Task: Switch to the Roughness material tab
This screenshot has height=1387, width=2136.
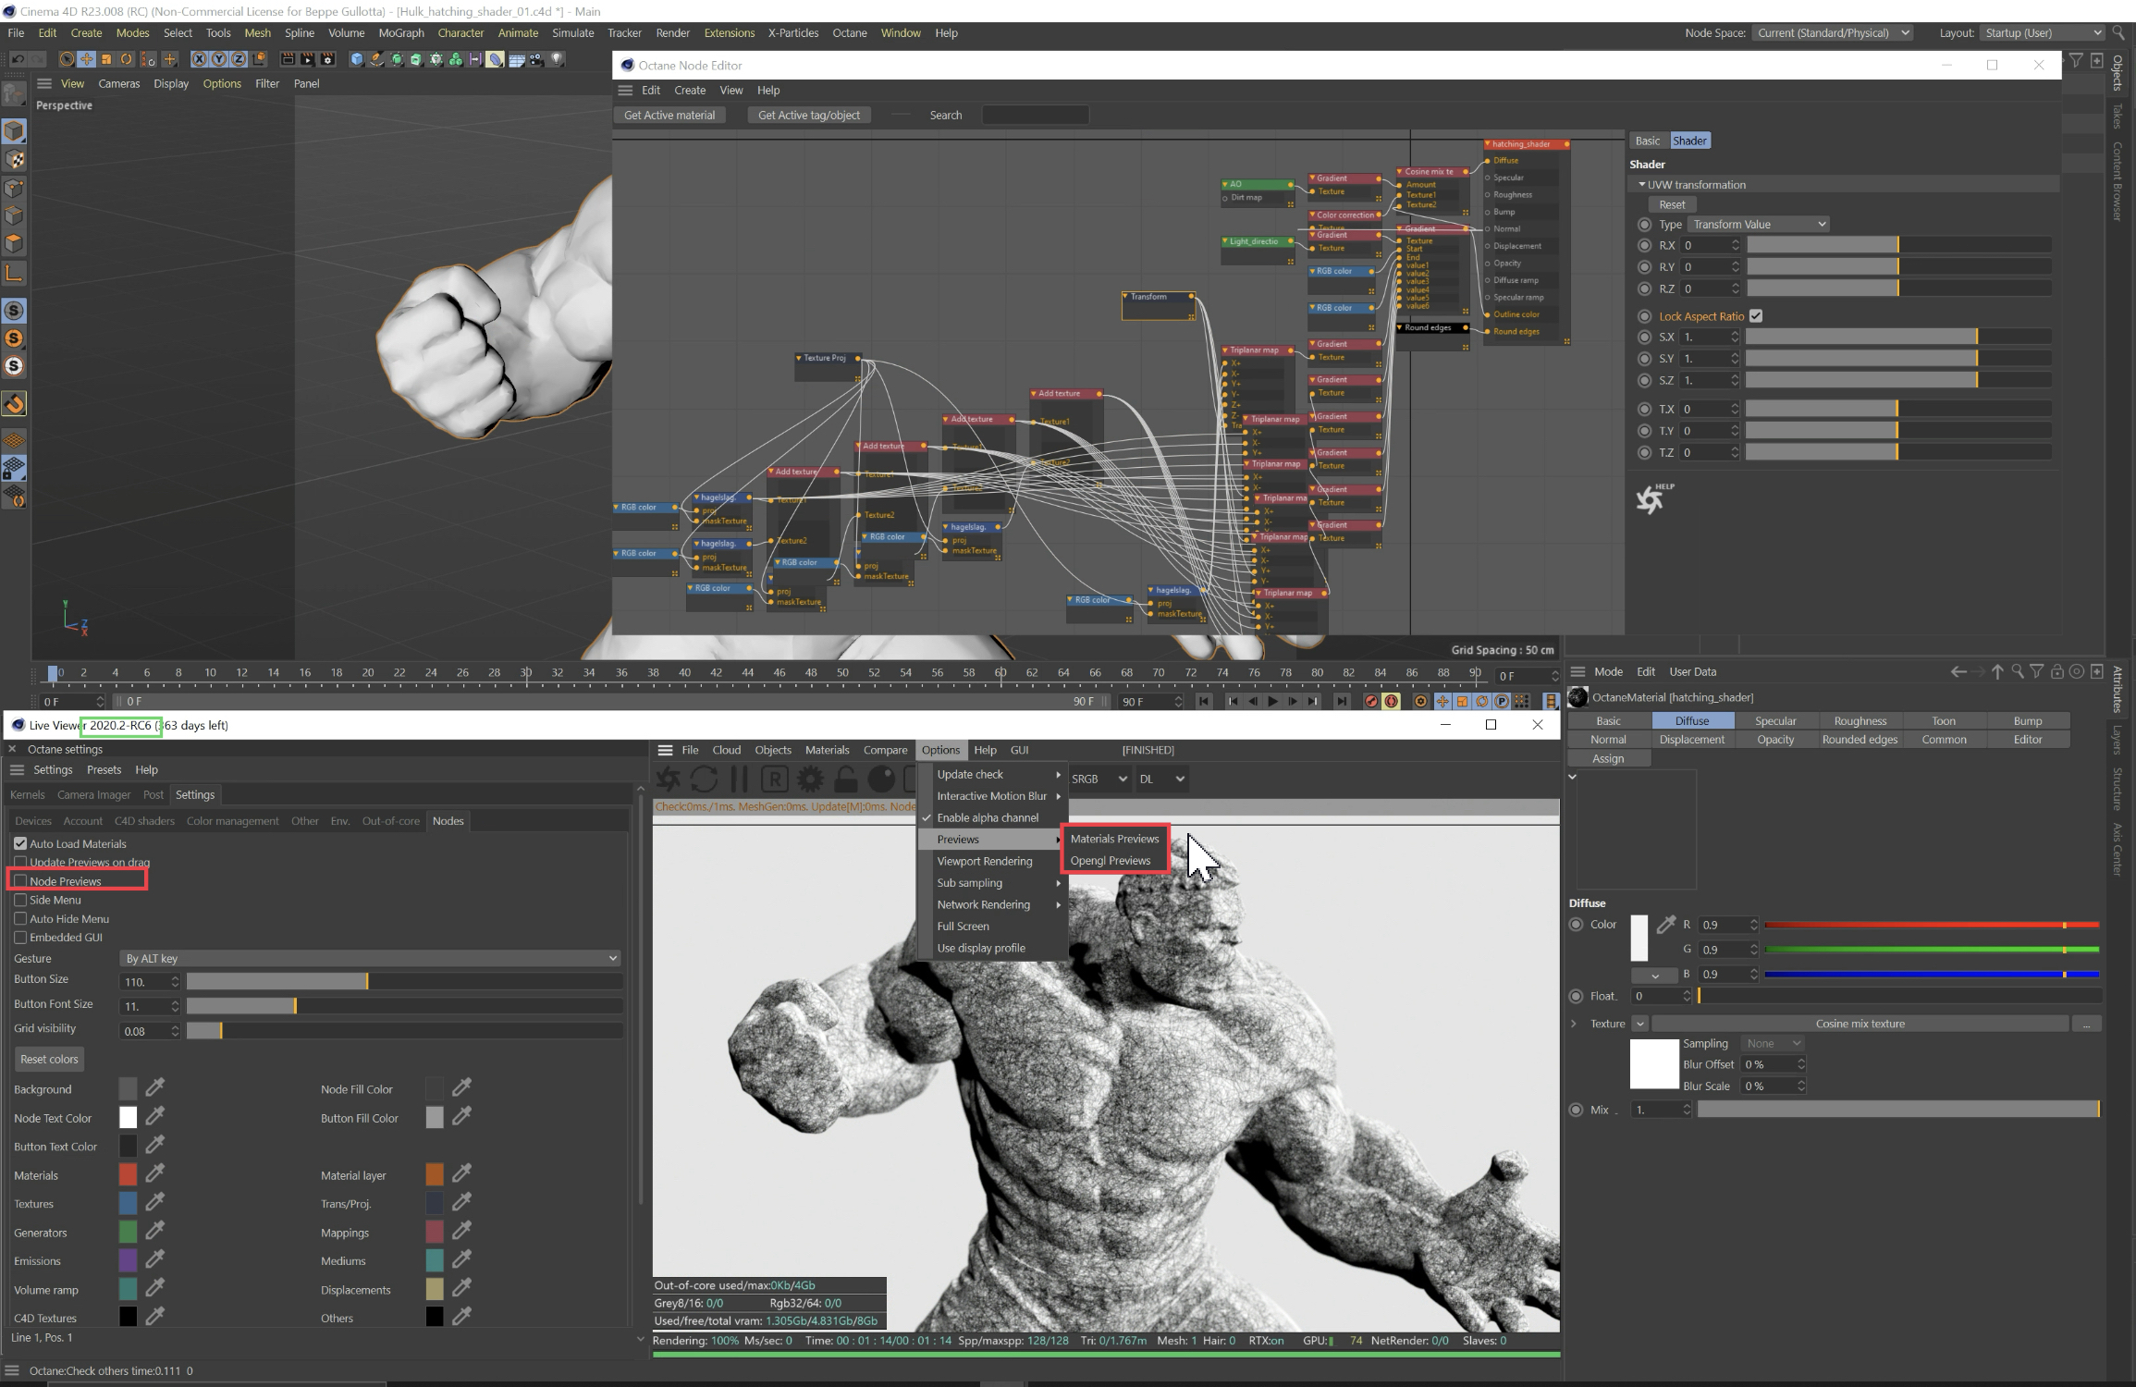Action: 1860,721
